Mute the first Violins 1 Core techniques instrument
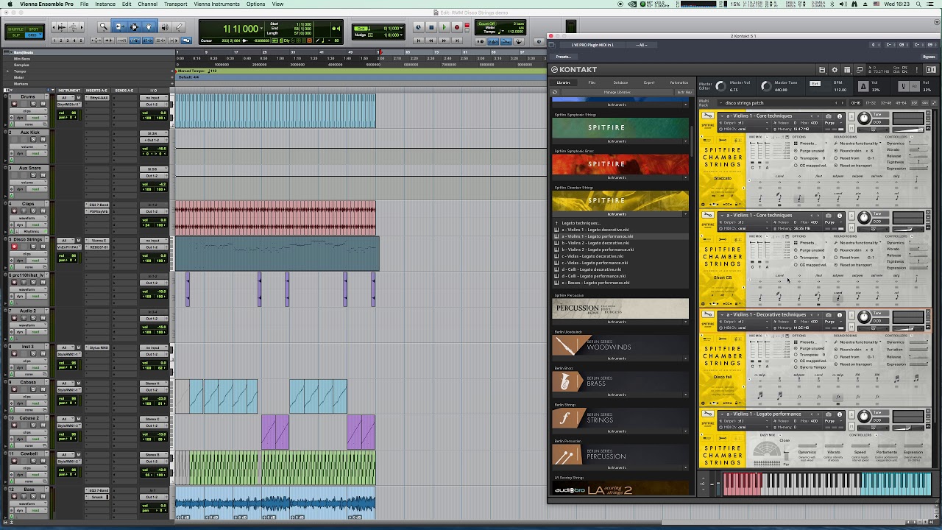The image size is (942, 530). (851, 128)
